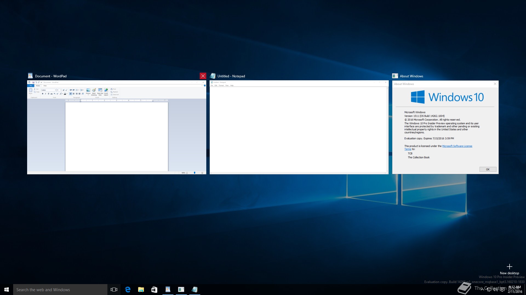Activate Notepad taskbar icon
The image size is (526, 295).
(x=195, y=290)
